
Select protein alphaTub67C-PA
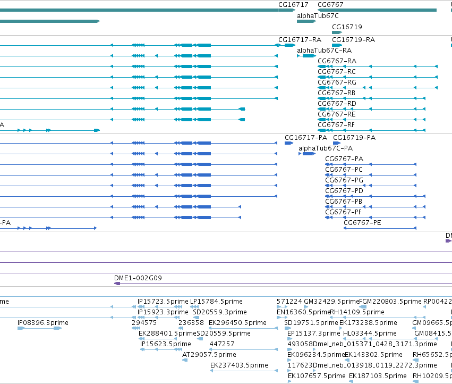(x=326, y=148)
